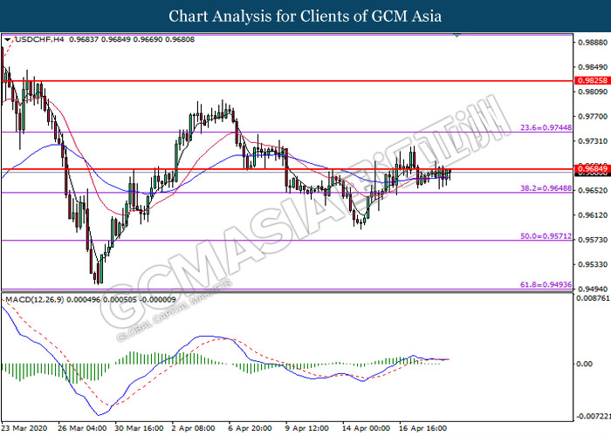Click the 9 Apr 12:00 time label
Viewport: 611px width, 436px height.
[x=307, y=428]
